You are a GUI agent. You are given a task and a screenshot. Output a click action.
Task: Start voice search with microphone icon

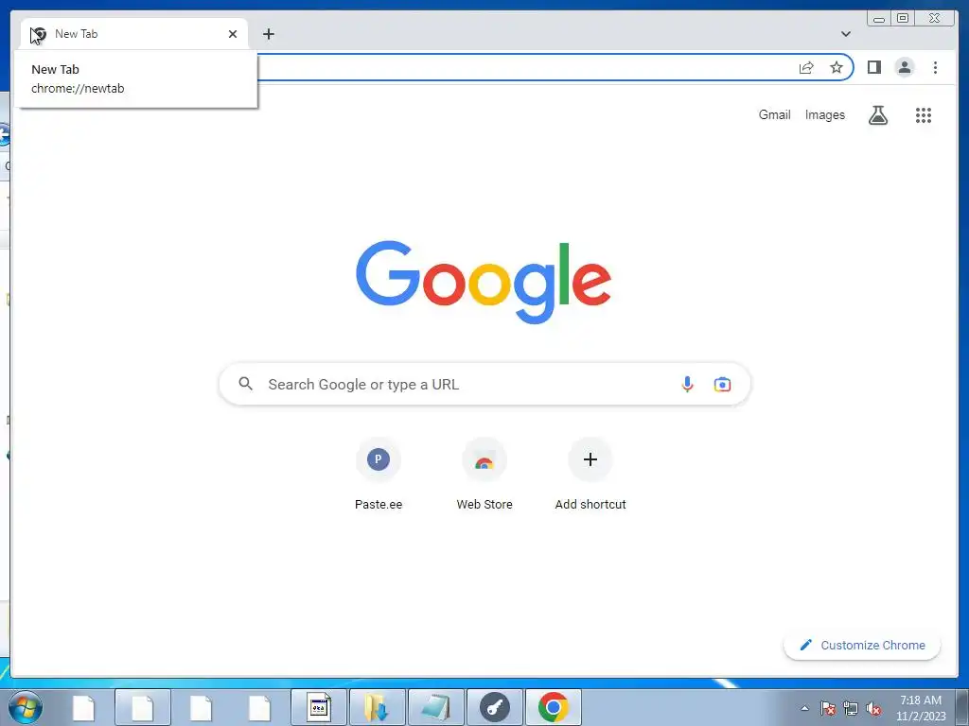pos(687,384)
